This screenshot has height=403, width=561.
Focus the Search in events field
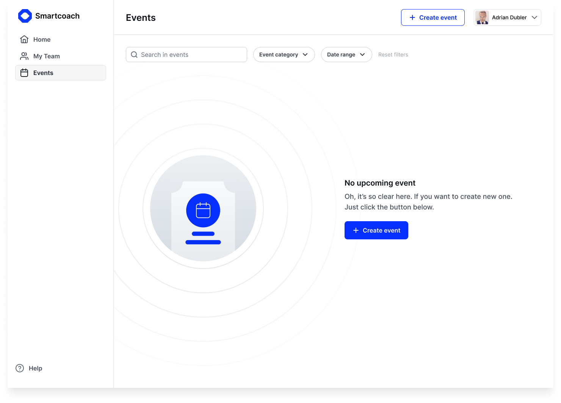[x=190, y=55]
